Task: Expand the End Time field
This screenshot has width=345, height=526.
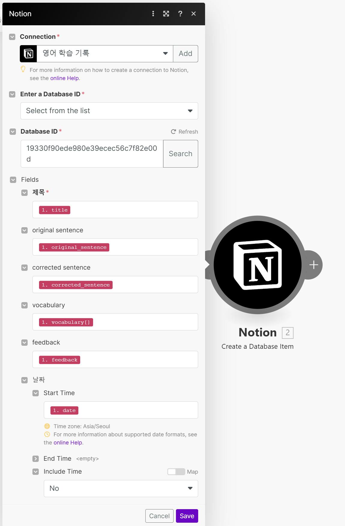Action: click(x=36, y=459)
